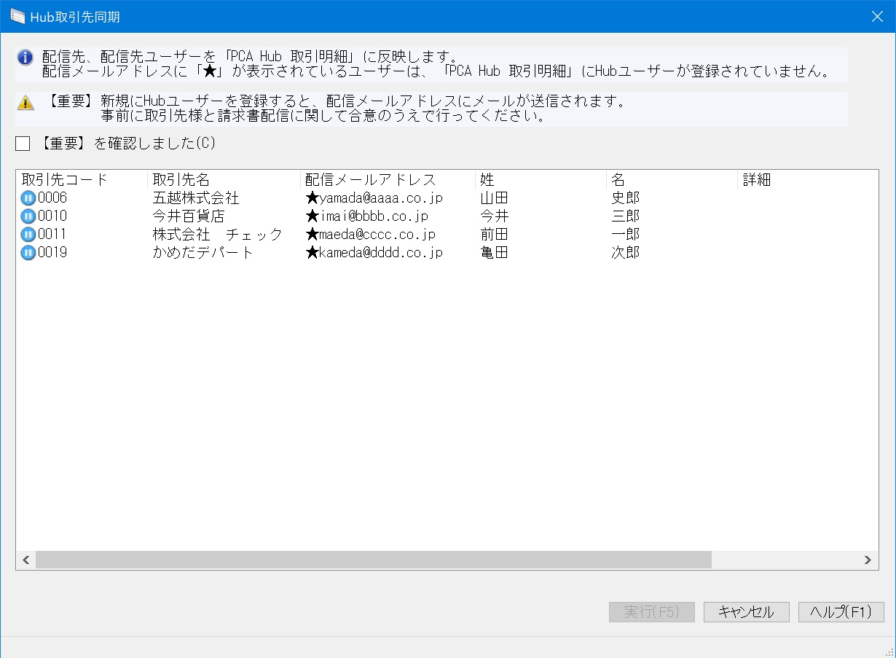This screenshot has width=896, height=658.
Task: Click given name 一郎 cell
Action: [625, 235]
